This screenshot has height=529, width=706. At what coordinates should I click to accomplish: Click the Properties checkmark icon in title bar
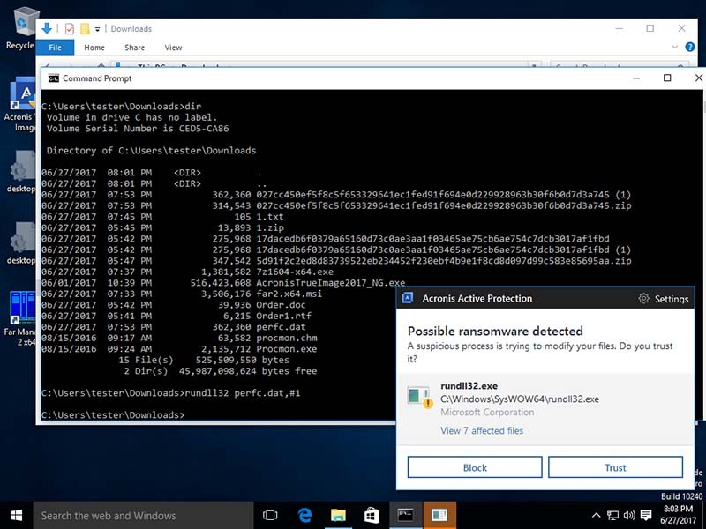tap(70, 29)
